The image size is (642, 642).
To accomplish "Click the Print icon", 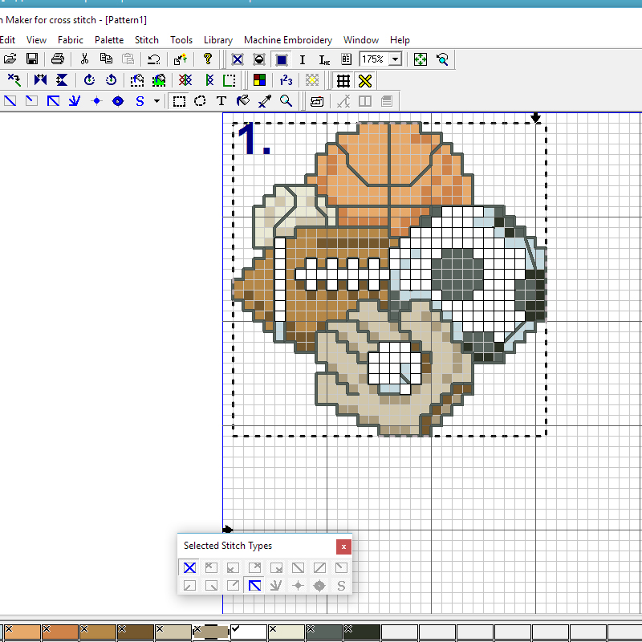I will pyautogui.click(x=58, y=59).
